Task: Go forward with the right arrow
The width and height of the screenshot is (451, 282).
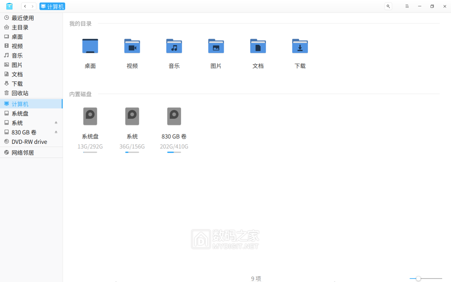Action: [32, 6]
